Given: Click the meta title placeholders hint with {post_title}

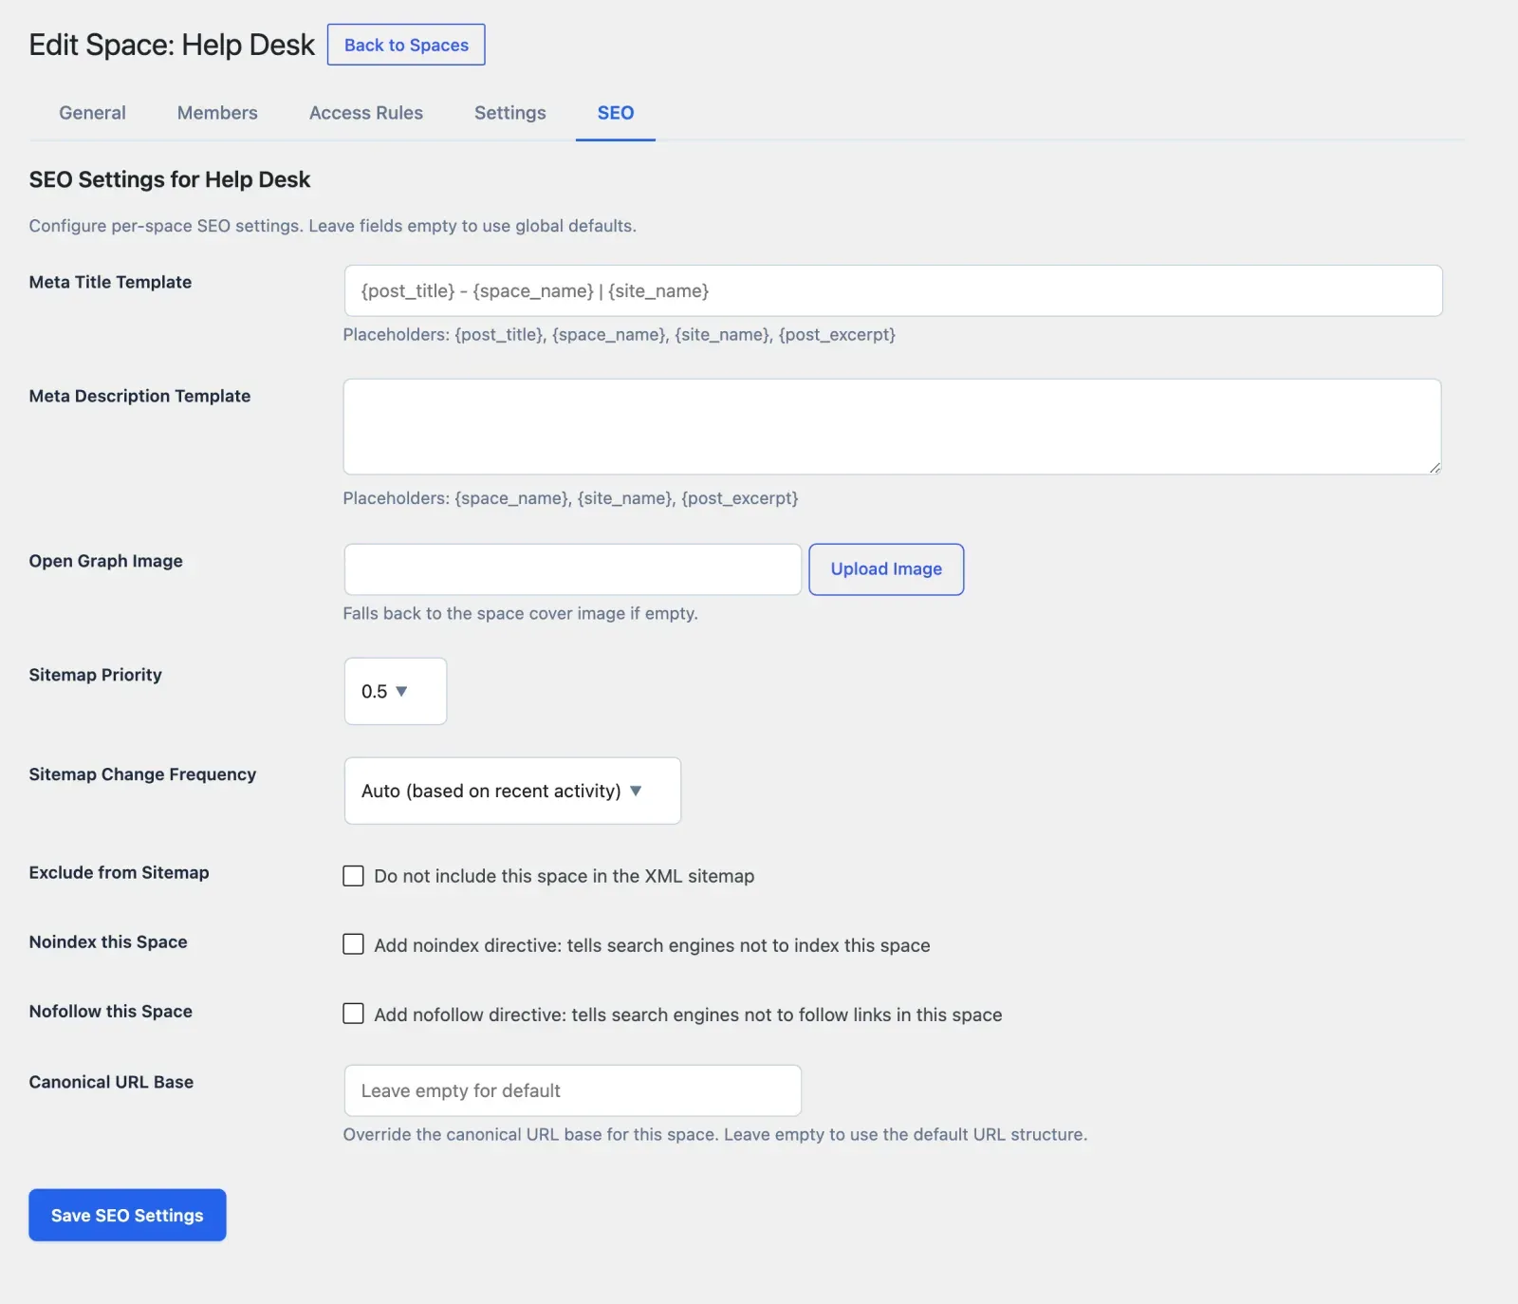Looking at the screenshot, I should [x=619, y=334].
